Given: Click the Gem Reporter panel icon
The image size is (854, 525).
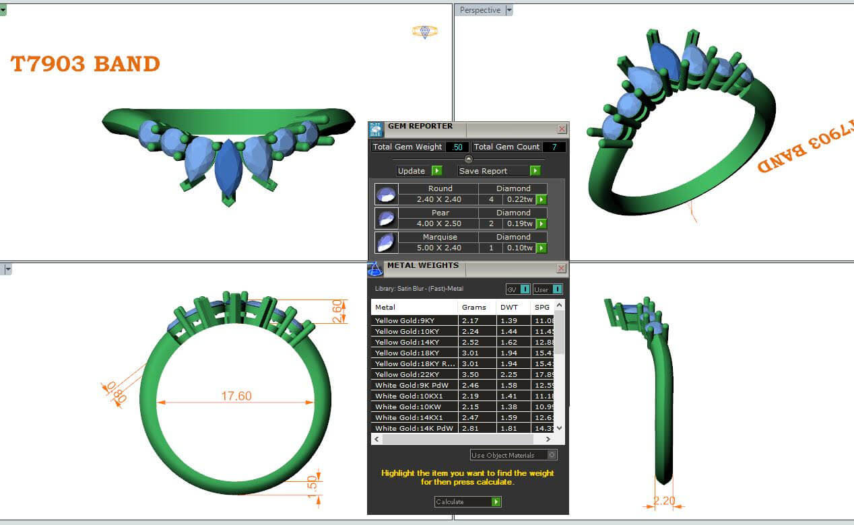Looking at the screenshot, I should (376, 129).
